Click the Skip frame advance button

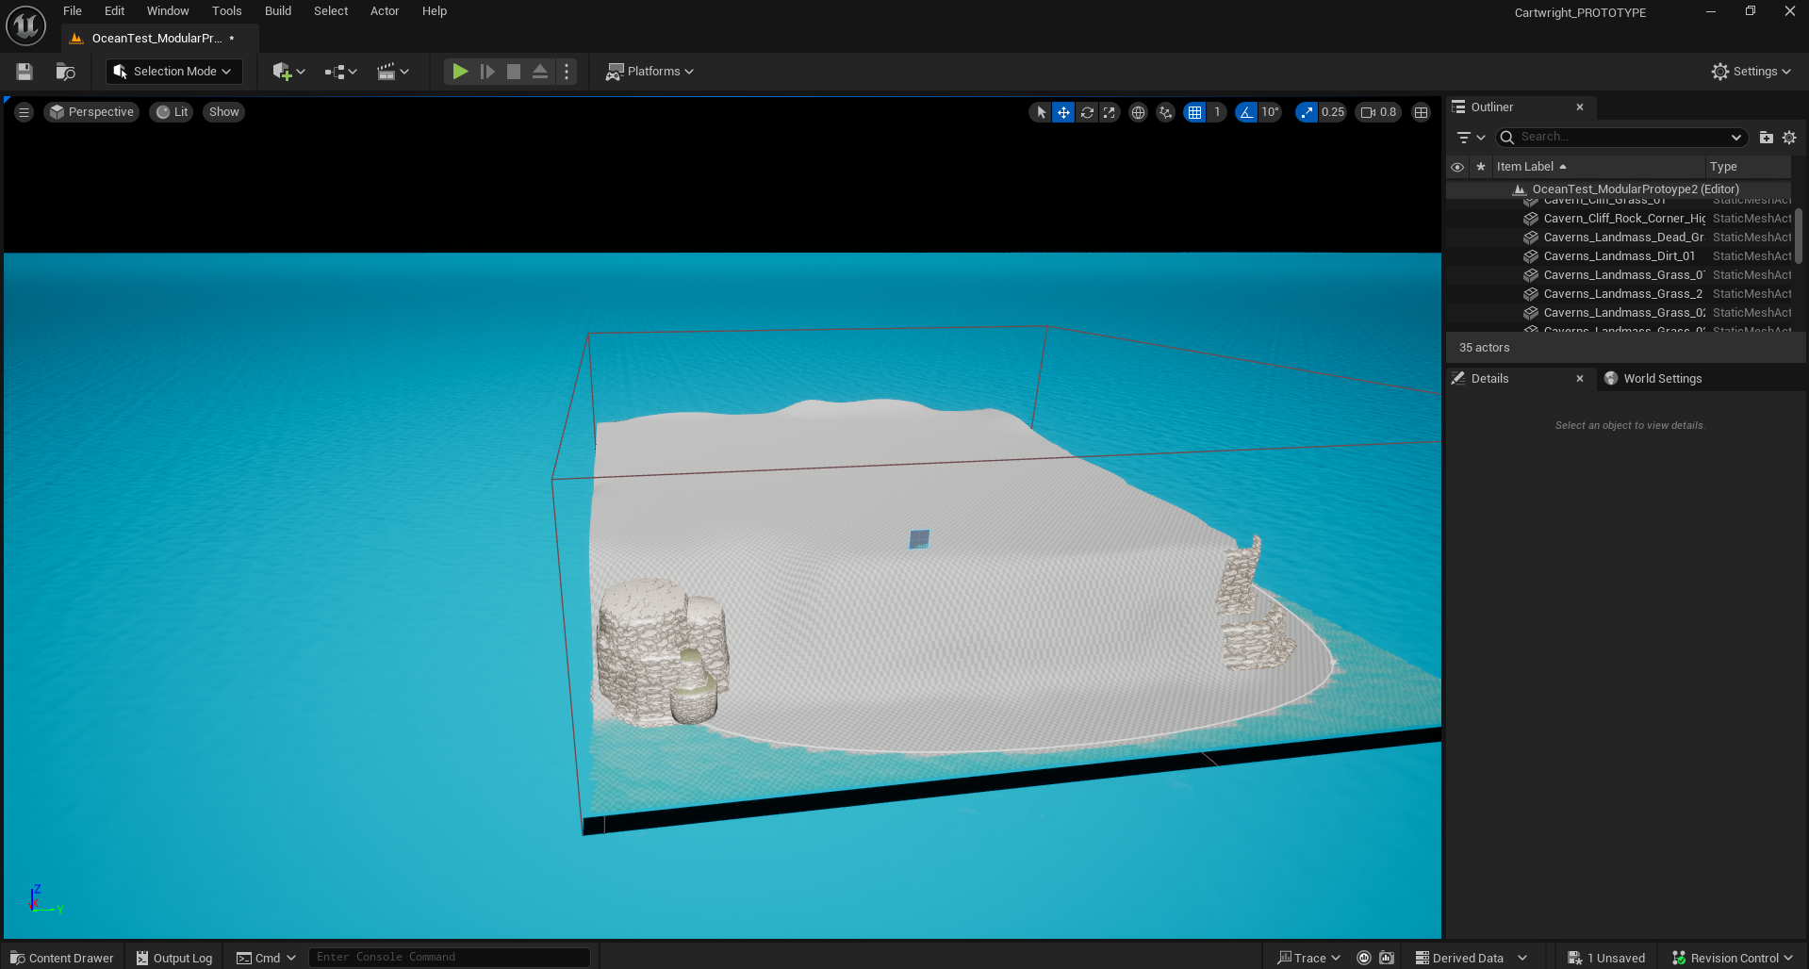click(487, 72)
